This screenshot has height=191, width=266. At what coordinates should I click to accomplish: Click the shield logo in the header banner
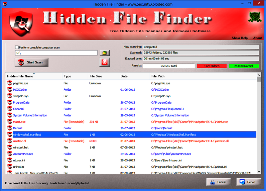coord(21,24)
